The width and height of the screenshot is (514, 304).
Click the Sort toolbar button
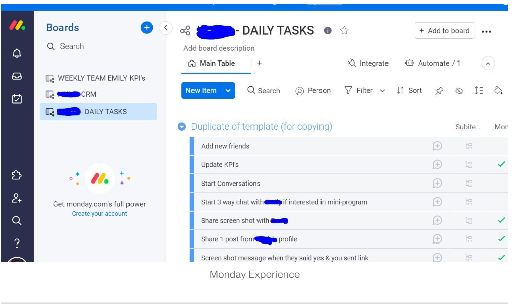coord(409,91)
